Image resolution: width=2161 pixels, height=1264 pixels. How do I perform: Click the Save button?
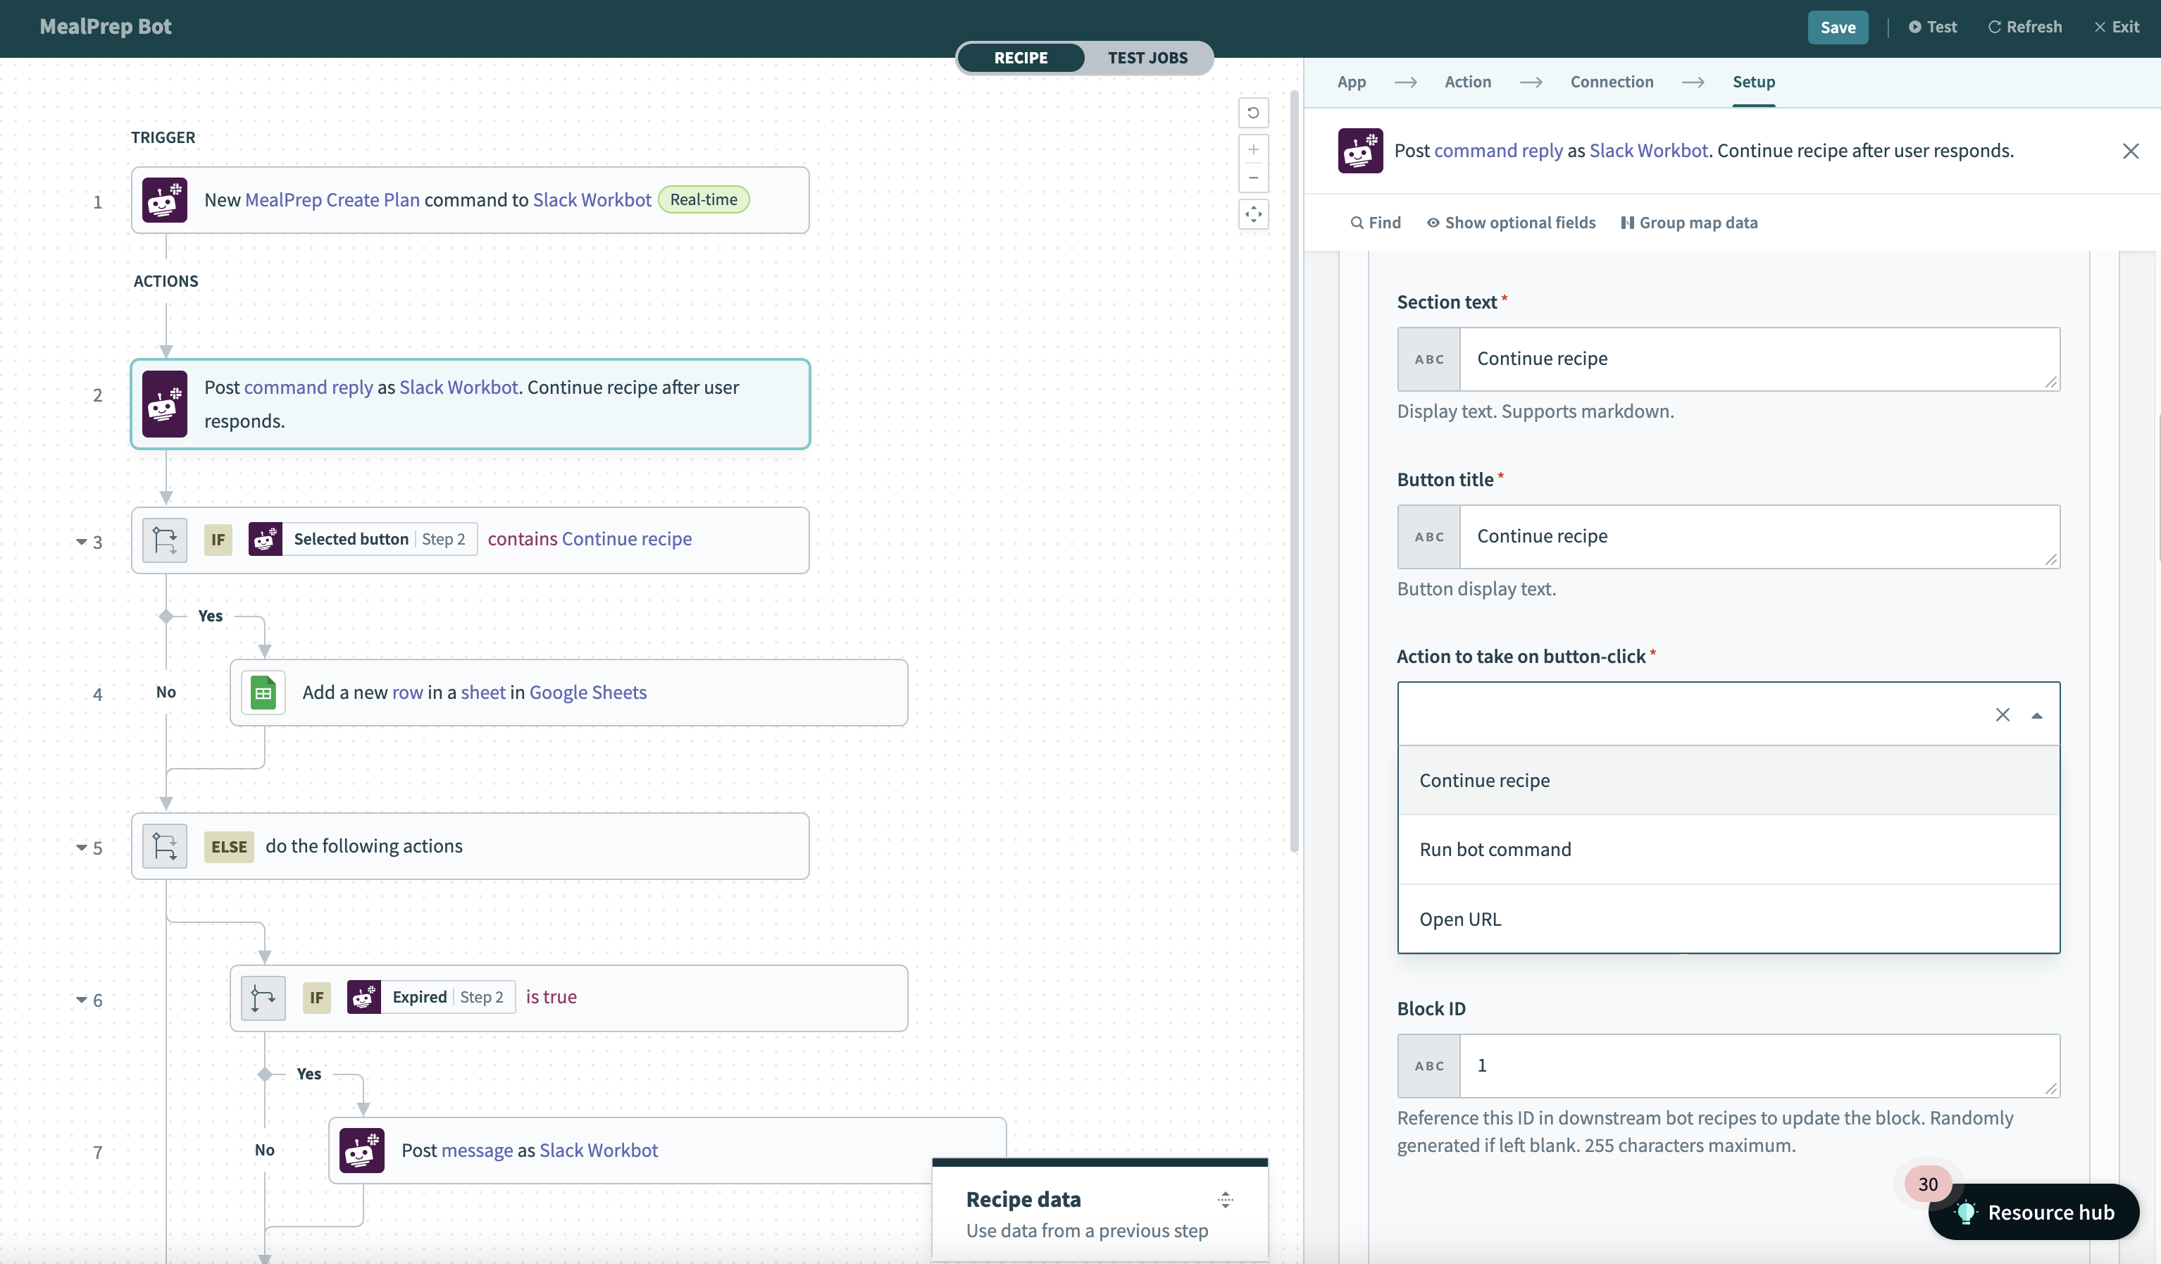pyautogui.click(x=1836, y=27)
